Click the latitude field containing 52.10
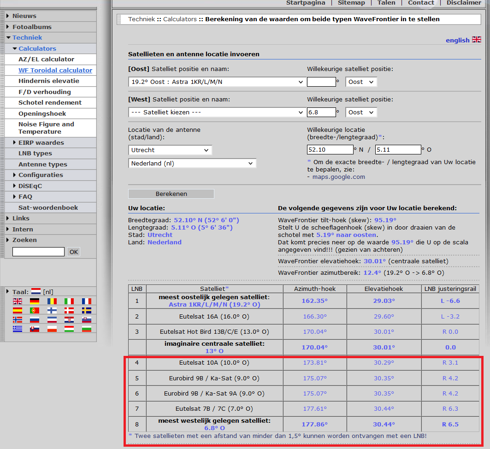The width and height of the screenshot is (490, 449). point(330,150)
